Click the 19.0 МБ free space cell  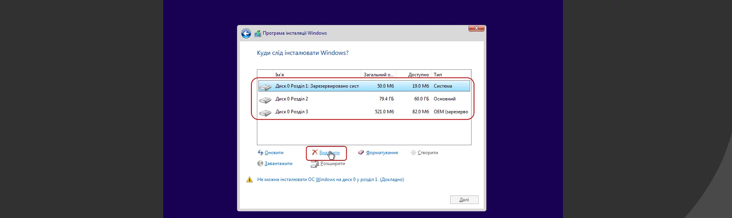pyautogui.click(x=420, y=86)
